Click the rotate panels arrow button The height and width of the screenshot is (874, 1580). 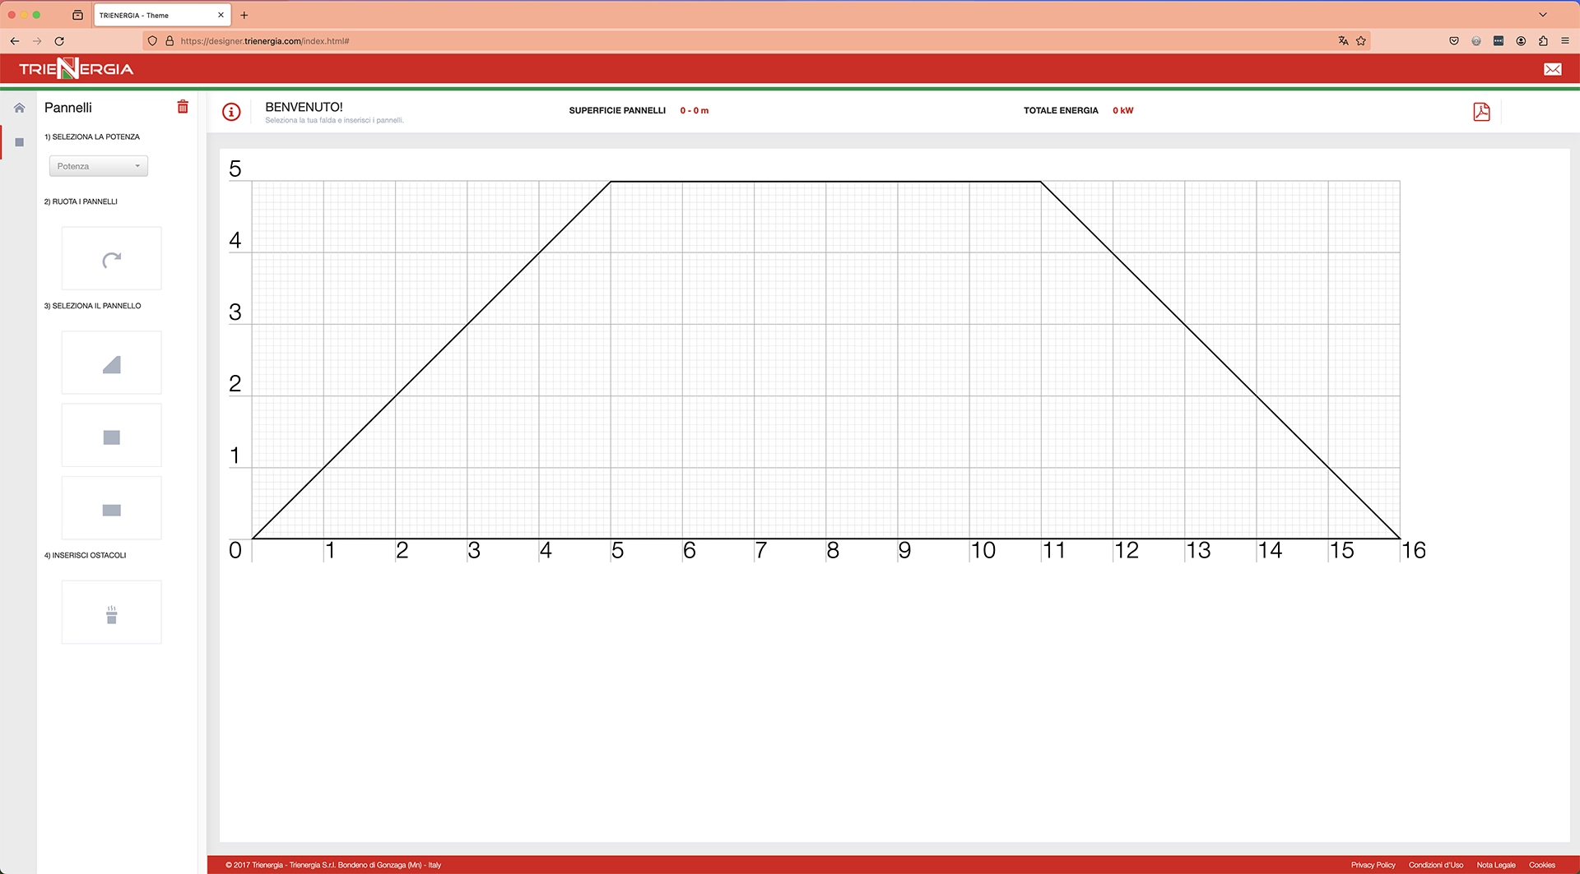click(x=112, y=259)
